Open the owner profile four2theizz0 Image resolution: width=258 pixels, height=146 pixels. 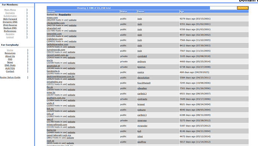[144, 83]
